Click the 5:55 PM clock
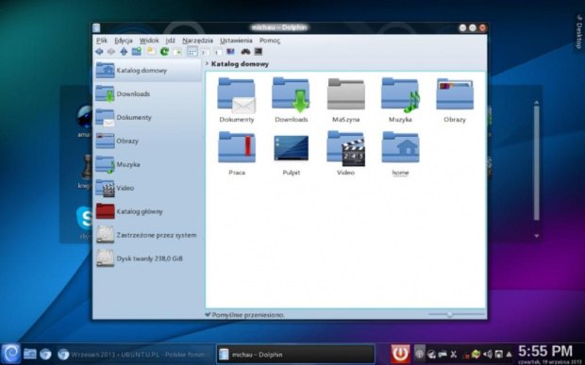Screen dimensions: 585x365 [545, 351]
